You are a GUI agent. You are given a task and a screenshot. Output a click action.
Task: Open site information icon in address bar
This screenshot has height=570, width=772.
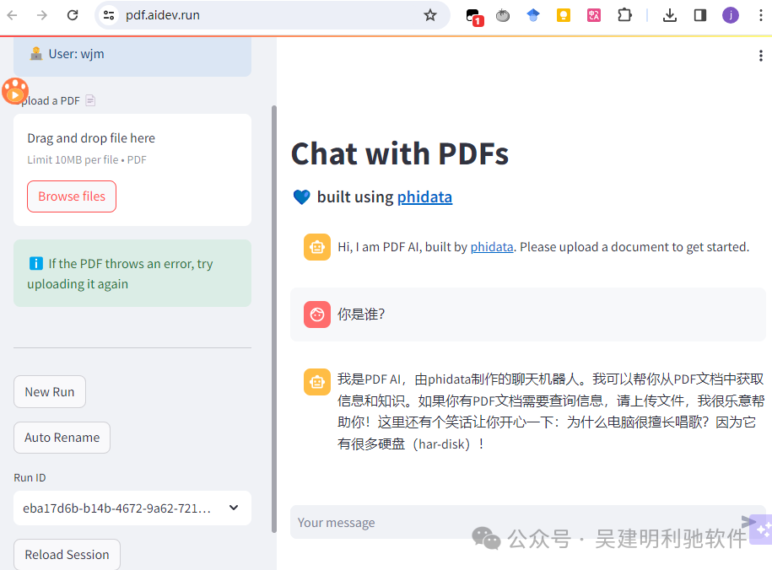click(109, 15)
